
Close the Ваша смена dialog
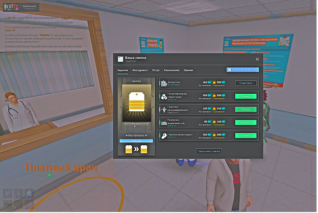pos(258,59)
